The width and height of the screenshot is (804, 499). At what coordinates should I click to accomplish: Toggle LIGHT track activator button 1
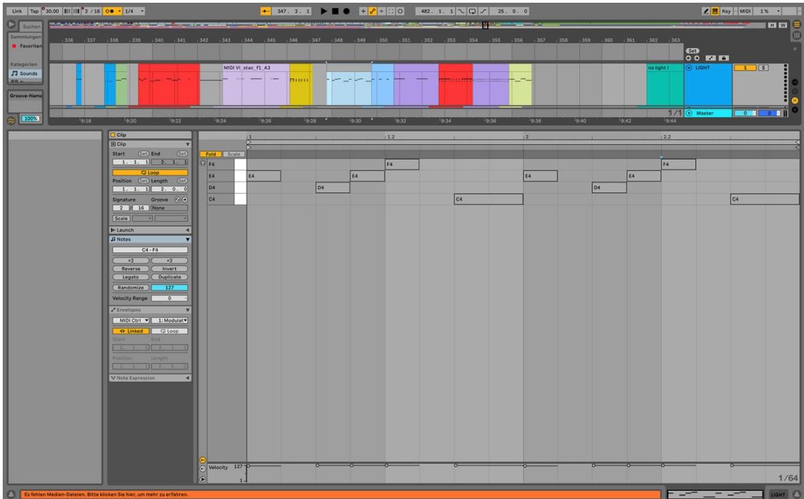point(745,68)
